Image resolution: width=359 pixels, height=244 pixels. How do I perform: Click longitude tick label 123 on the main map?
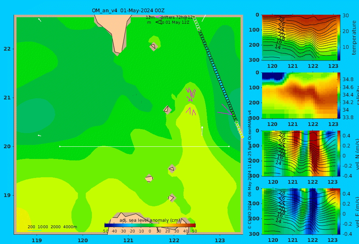(220, 240)
